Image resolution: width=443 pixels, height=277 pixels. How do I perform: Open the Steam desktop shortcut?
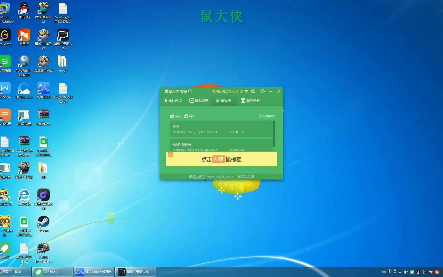(43, 224)
